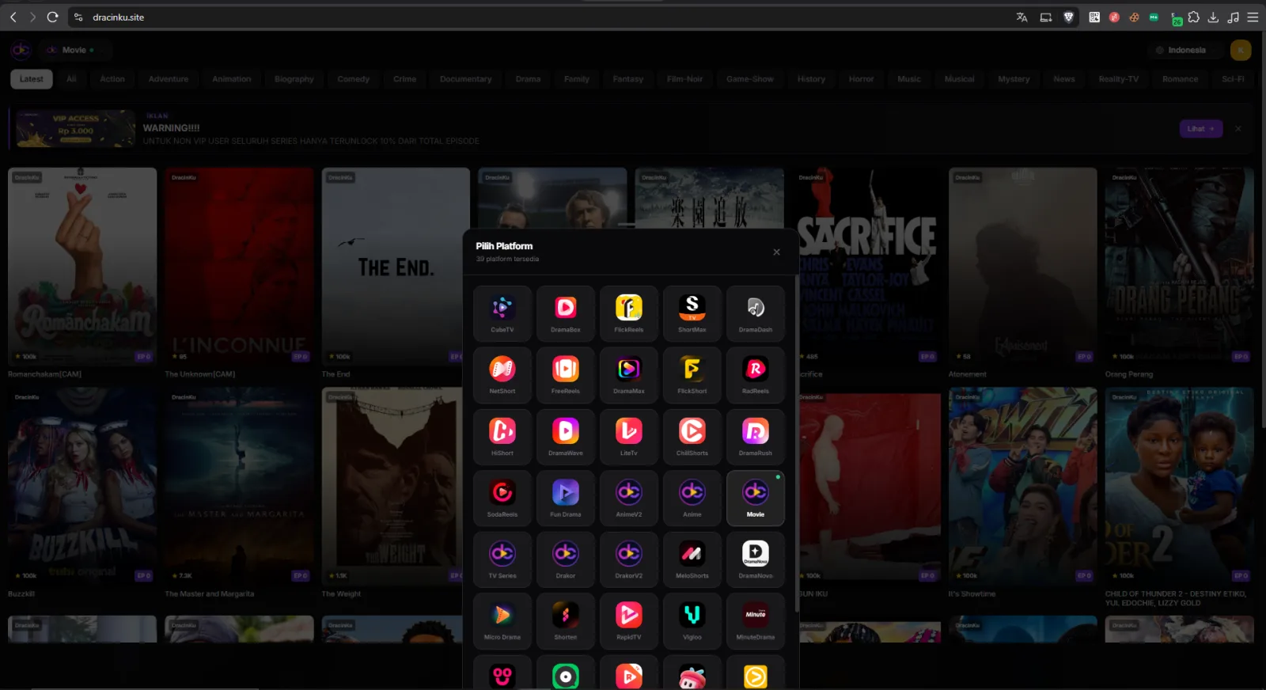Screen dimensions: 1266x690
Task: Select the FlickShort platform
Action: tap(692, 375)
